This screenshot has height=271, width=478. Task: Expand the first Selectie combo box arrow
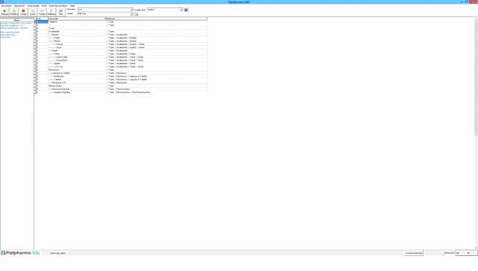tap(132, 10)
